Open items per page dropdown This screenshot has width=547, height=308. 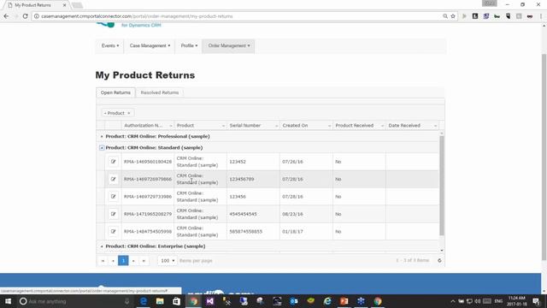point(168,260)
